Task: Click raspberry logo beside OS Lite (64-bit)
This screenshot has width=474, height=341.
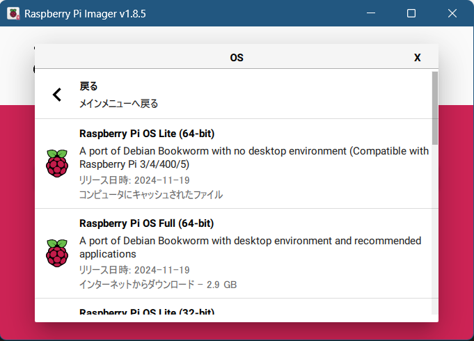Action: [x=57, y=164]
